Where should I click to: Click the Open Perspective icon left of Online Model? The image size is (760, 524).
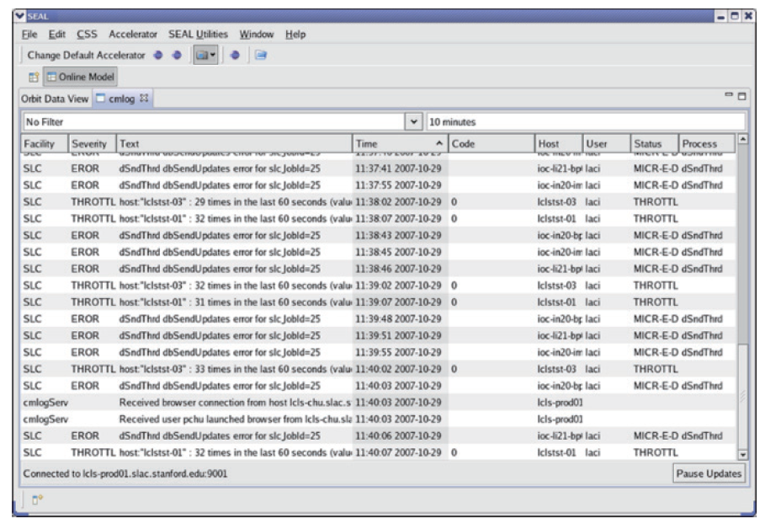34,78
